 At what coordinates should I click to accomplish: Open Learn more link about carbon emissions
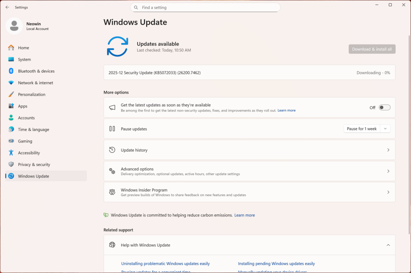pyautogui.click(x=244, y=215)
